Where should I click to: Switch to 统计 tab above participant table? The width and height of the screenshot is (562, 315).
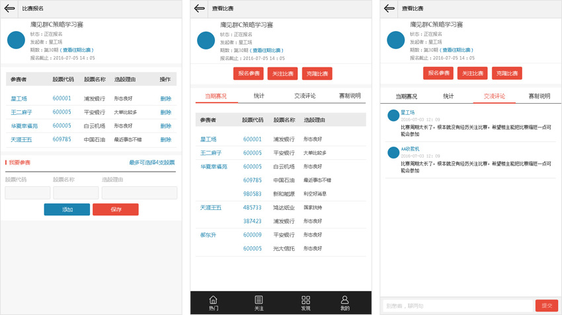click(x=259, y=96)
